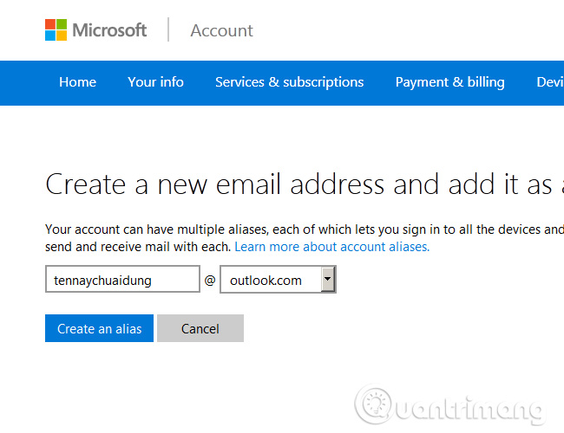Open Services & subscriptions tab

pyautogui.click(x=289, y=82)
